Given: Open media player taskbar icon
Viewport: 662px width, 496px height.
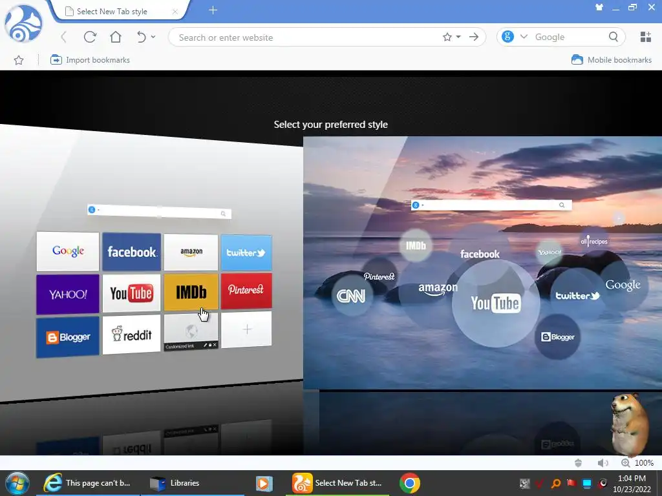Looking at the screenshot, I should [264, 483].
